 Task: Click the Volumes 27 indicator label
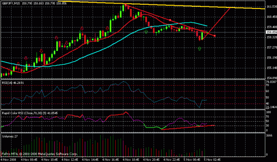(x=10, y=136)
